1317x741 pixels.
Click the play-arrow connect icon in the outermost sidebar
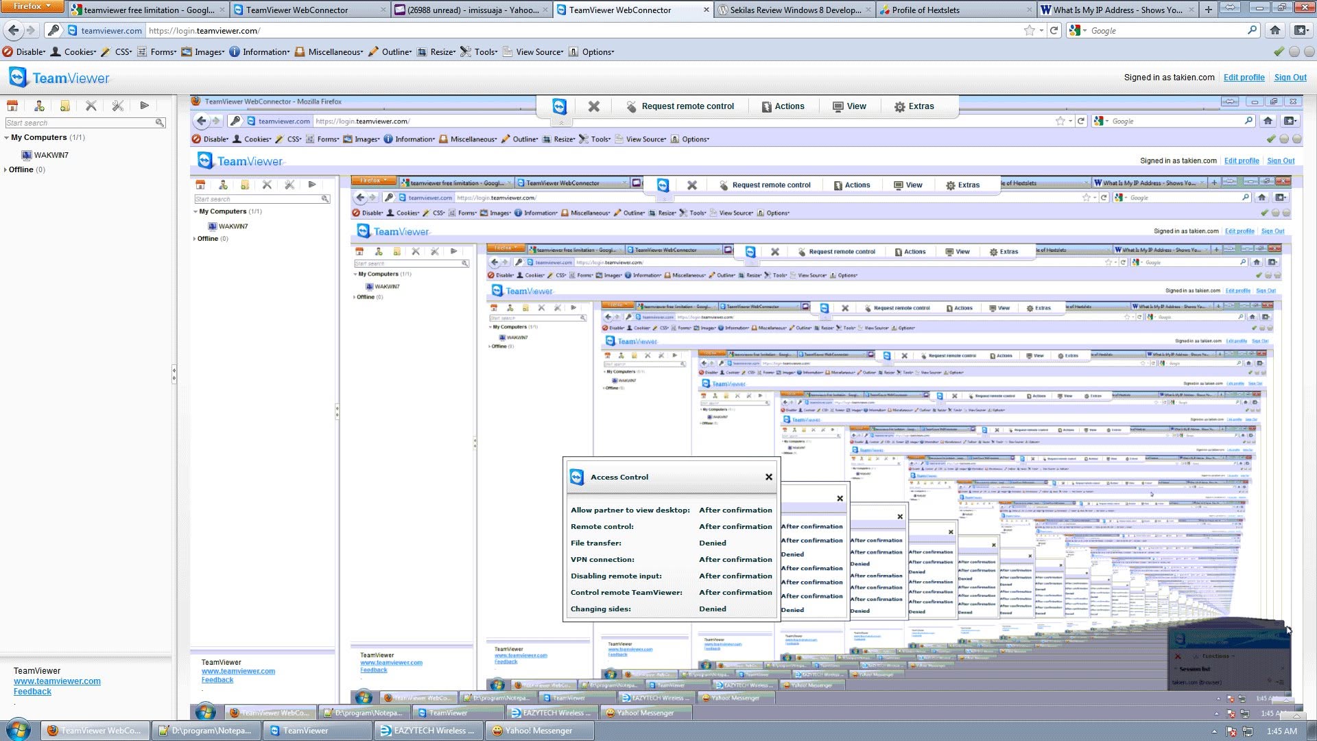[x=144, y=106]
